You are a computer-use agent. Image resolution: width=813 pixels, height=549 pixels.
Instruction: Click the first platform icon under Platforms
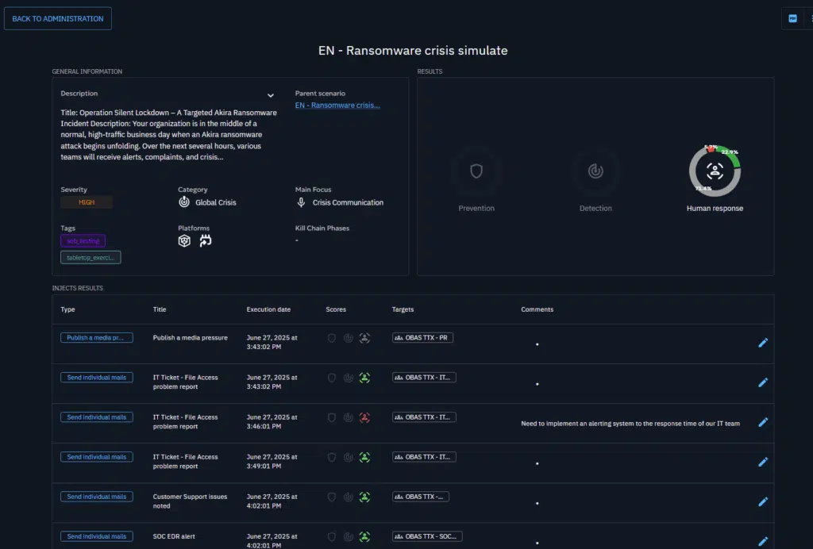tap(184, 241)
